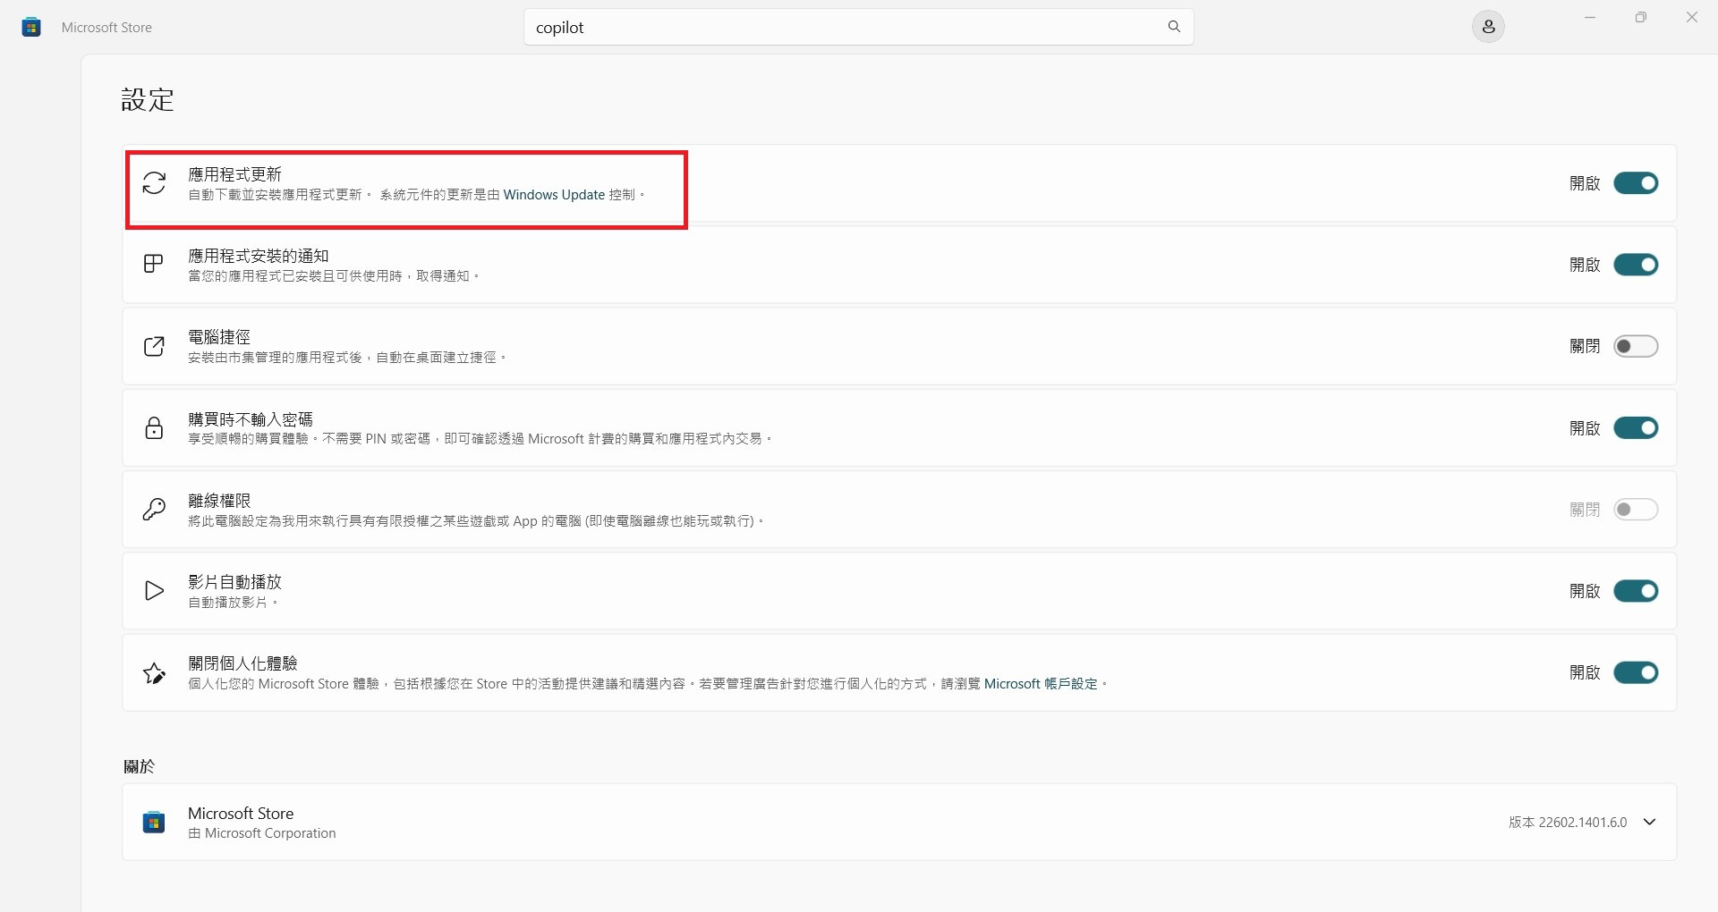Click the 離線權限 setting title
The width and height of the screenshot is (1718, 912).
(x=219, y=501)
